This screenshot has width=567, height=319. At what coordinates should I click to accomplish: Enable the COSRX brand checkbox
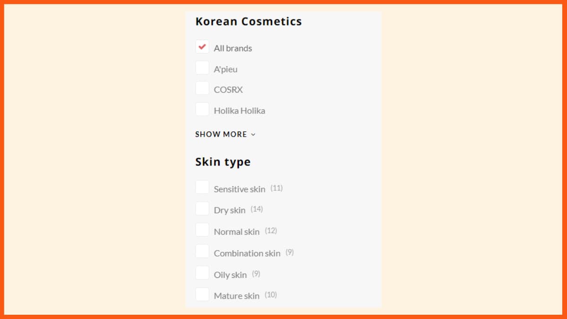tap(202, 88)
